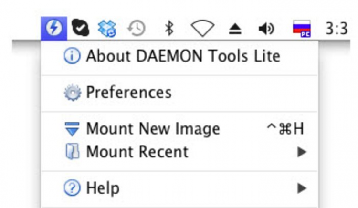This screenshot has height=208, width=358.
Task: Click the menu bar clock time
Action: [336, 29]
